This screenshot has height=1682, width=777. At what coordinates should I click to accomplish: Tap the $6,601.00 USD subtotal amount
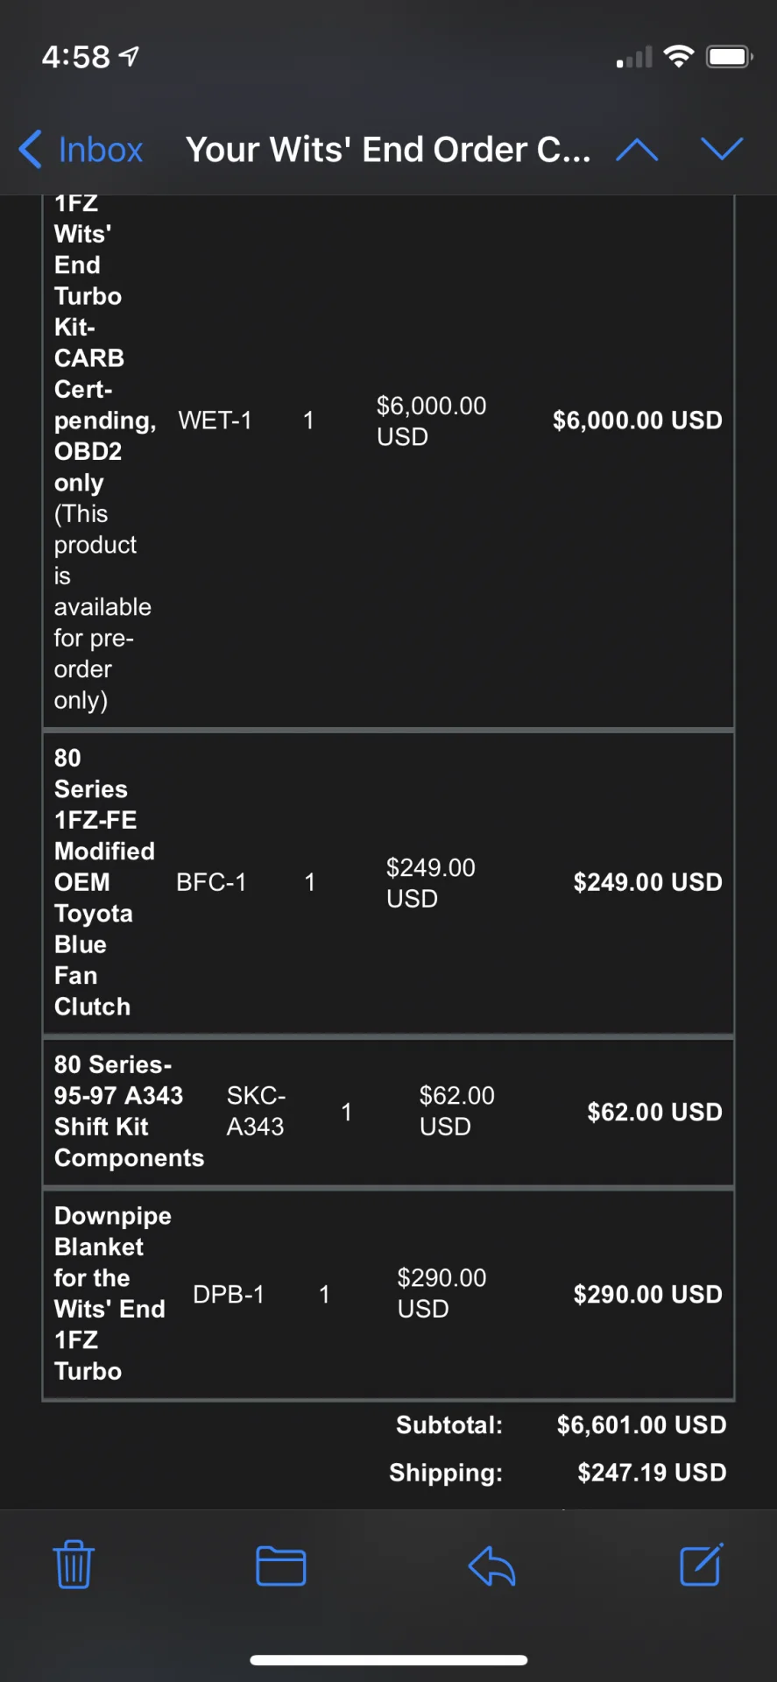pos(641,1424)
